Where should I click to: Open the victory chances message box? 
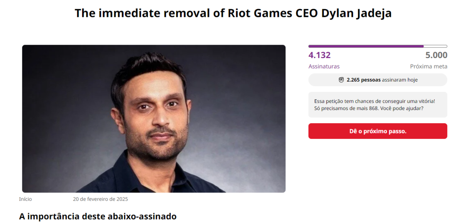(x=377, y=104)
